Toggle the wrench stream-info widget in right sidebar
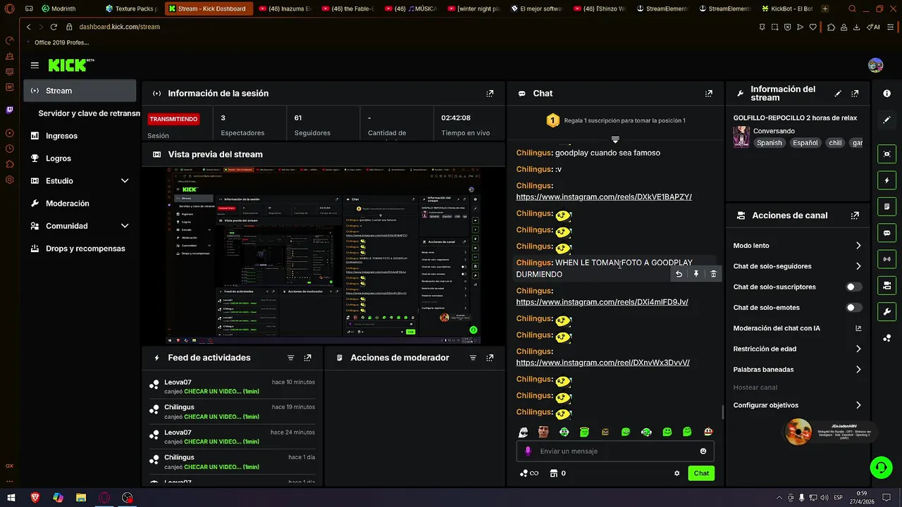902x507 pixels. 886,312
